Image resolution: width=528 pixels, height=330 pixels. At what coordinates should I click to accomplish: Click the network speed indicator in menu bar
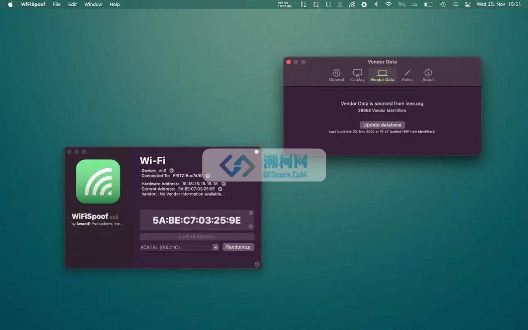284,5
